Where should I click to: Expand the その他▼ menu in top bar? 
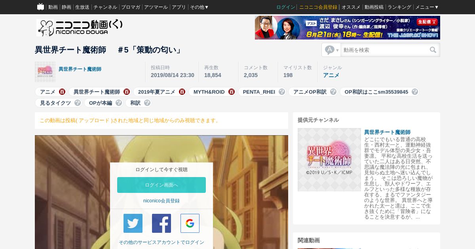(199, 7)
